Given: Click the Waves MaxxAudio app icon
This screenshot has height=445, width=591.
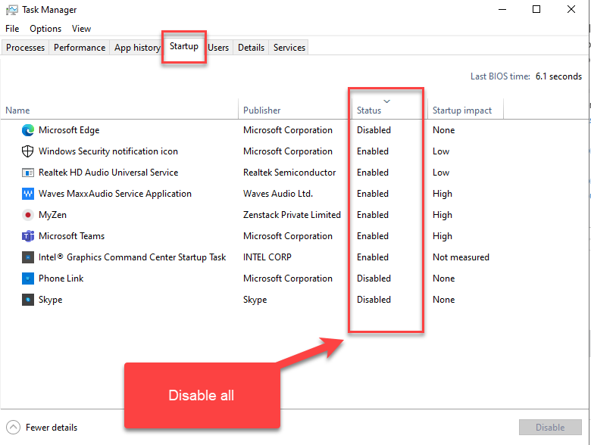Looking at the screenshot, I should tap(28, 194).
